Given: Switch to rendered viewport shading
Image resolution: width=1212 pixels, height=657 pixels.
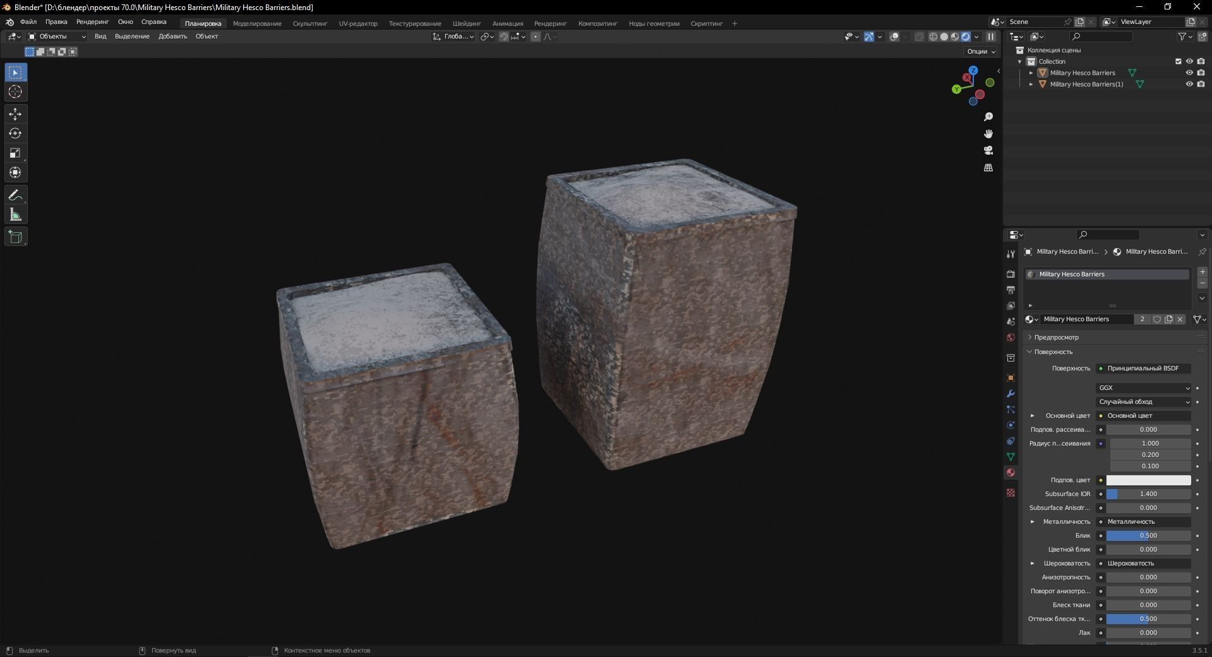Looking at the screenshot, I should pos(966,37).
